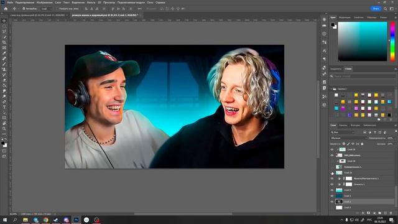Viewport: 398px width, 224px height.
Task: Open the Paragraph panel icon
Action: (x=325, y=59)
